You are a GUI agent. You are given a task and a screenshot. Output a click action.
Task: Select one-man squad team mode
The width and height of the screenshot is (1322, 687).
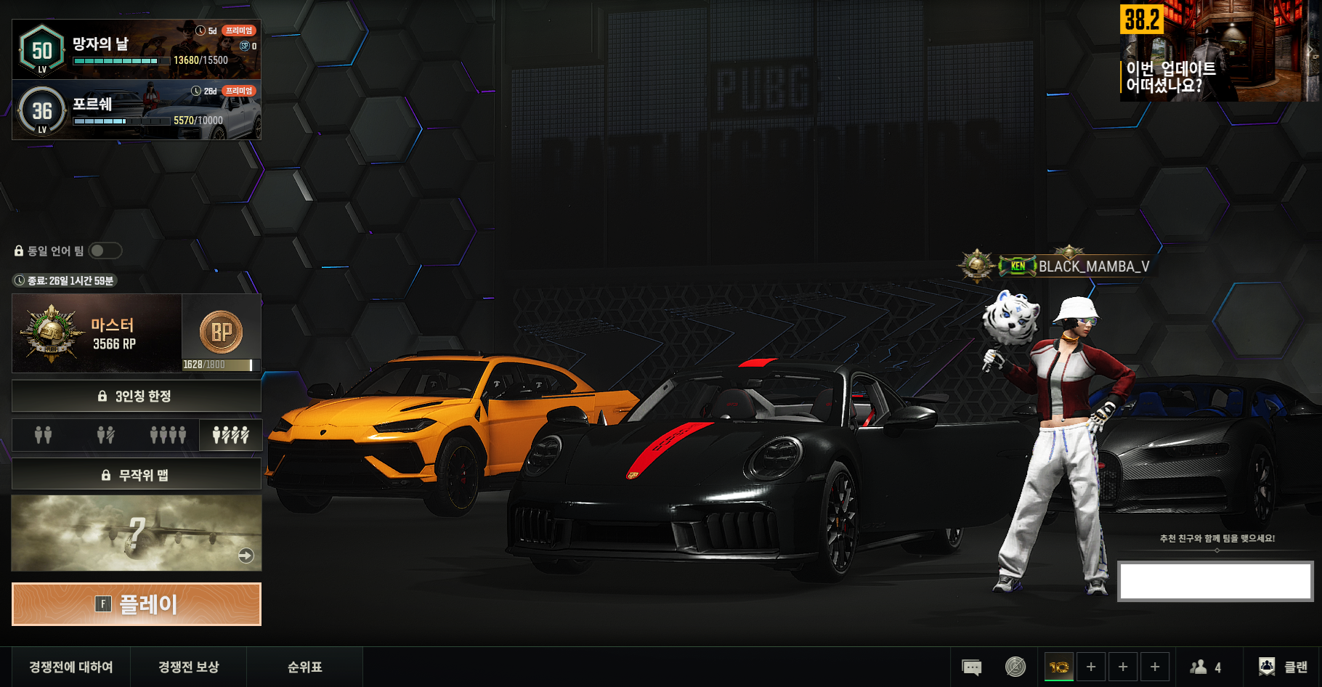click(230, 435)
